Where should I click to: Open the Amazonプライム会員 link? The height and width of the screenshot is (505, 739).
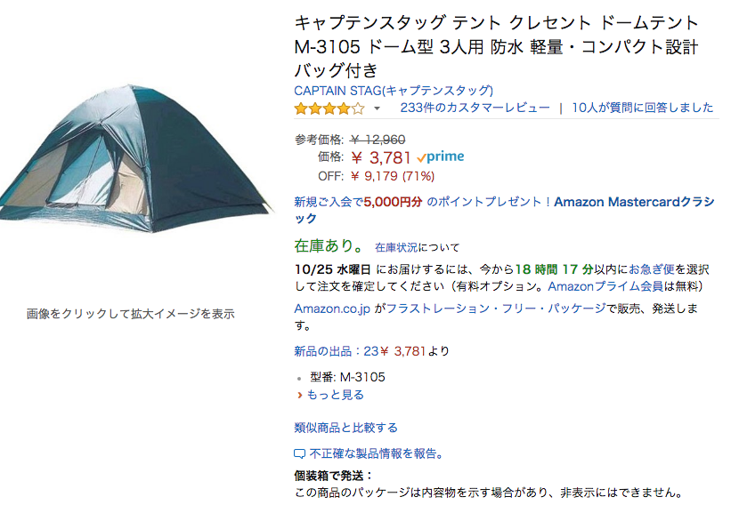[605, 286]
